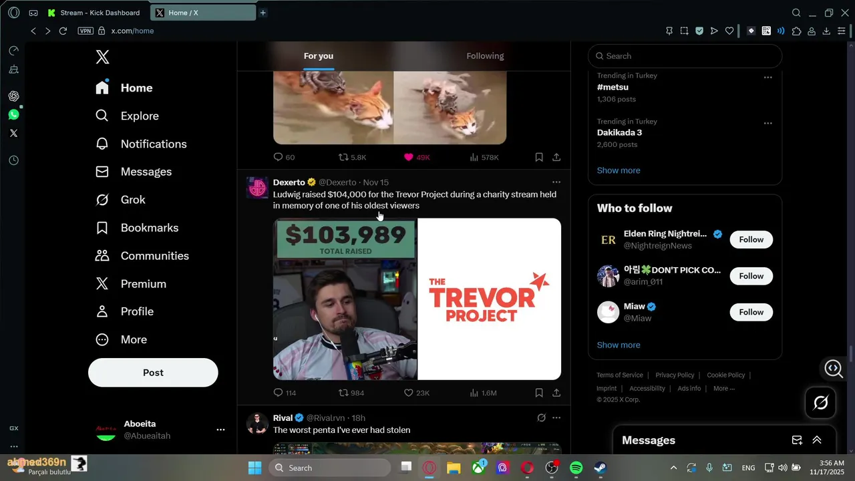Open WhatsApp in Opera sidebar
Image resolution: width=855 pixels, height=481 pixels.
(x=13, y=115)
